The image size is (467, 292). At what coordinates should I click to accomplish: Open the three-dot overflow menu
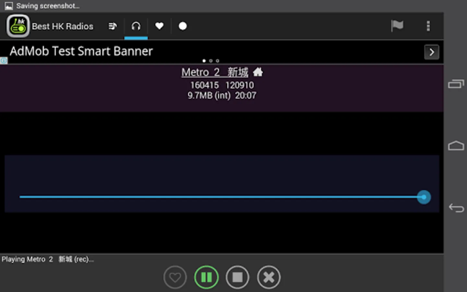click(x=428, y=26)
